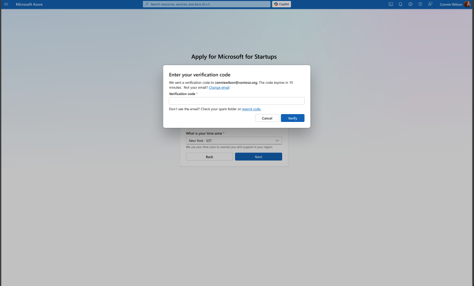Click the Change email link

tap(219, 88)
